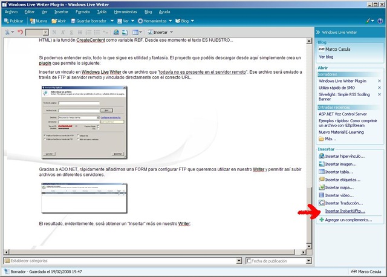The width and height of the screenshot is (387, 277).
Task: Click Insertar Traducción in sidebar
Action: point(341,203)
